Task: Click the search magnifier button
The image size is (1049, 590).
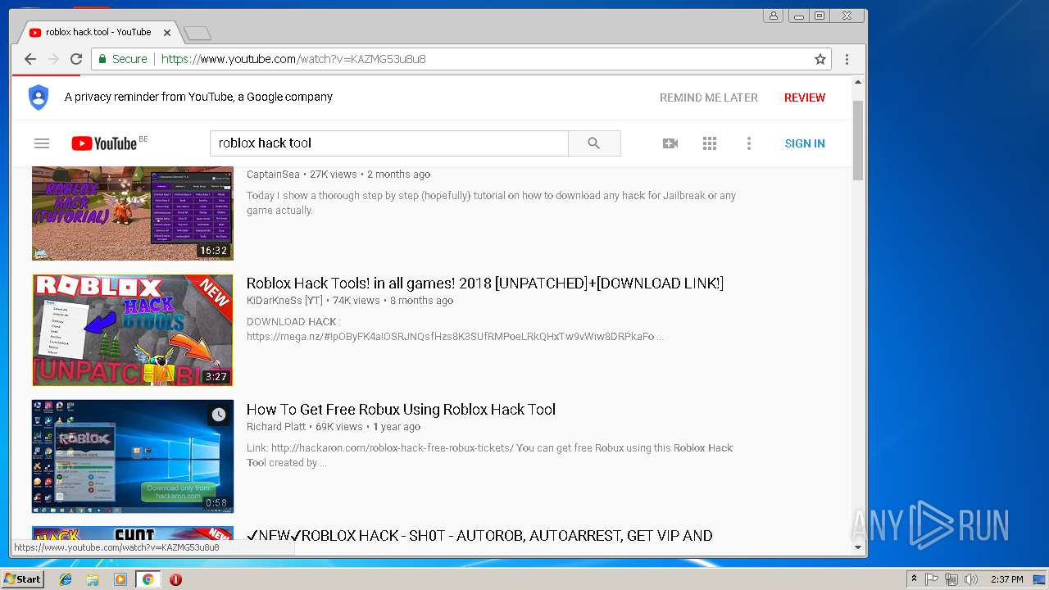Action: point(594,143)
